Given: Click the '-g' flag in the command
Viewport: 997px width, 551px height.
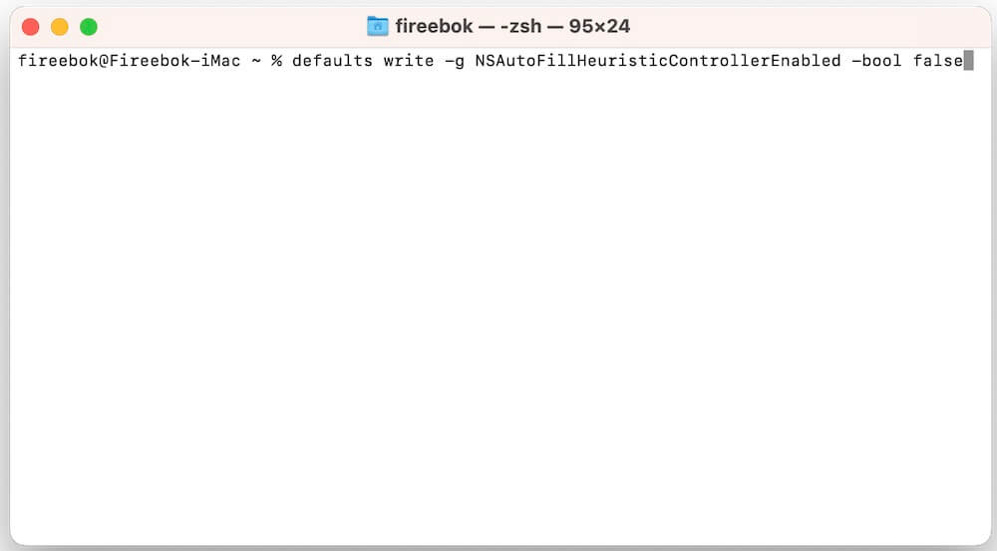Looking at the screenshot, I should coord(455,61).
